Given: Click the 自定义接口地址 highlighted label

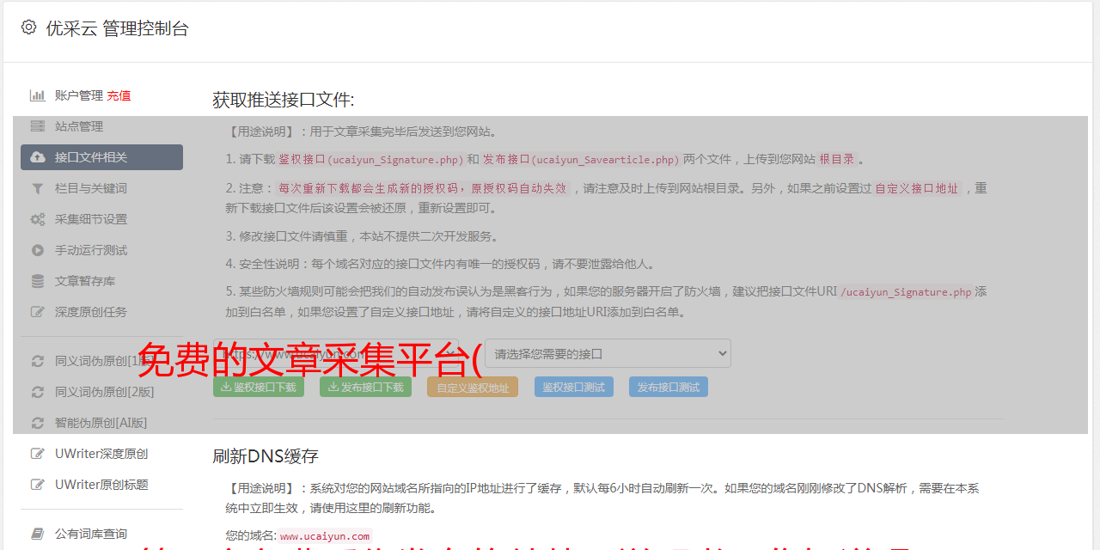Looking at the screenshot, I should pos(916,188).
